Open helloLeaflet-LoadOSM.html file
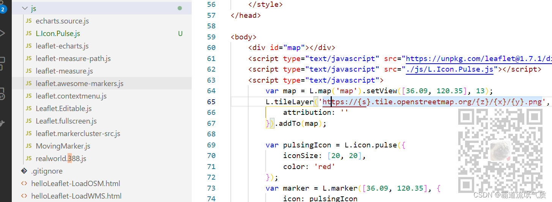 tap(76, 184)
